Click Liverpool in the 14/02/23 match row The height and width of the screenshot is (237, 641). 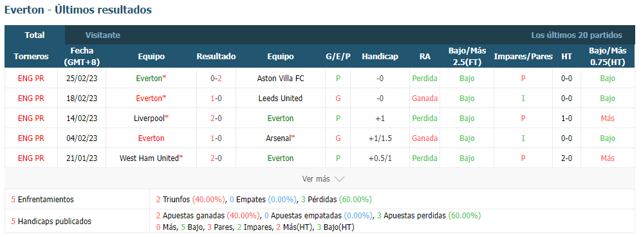149,118
